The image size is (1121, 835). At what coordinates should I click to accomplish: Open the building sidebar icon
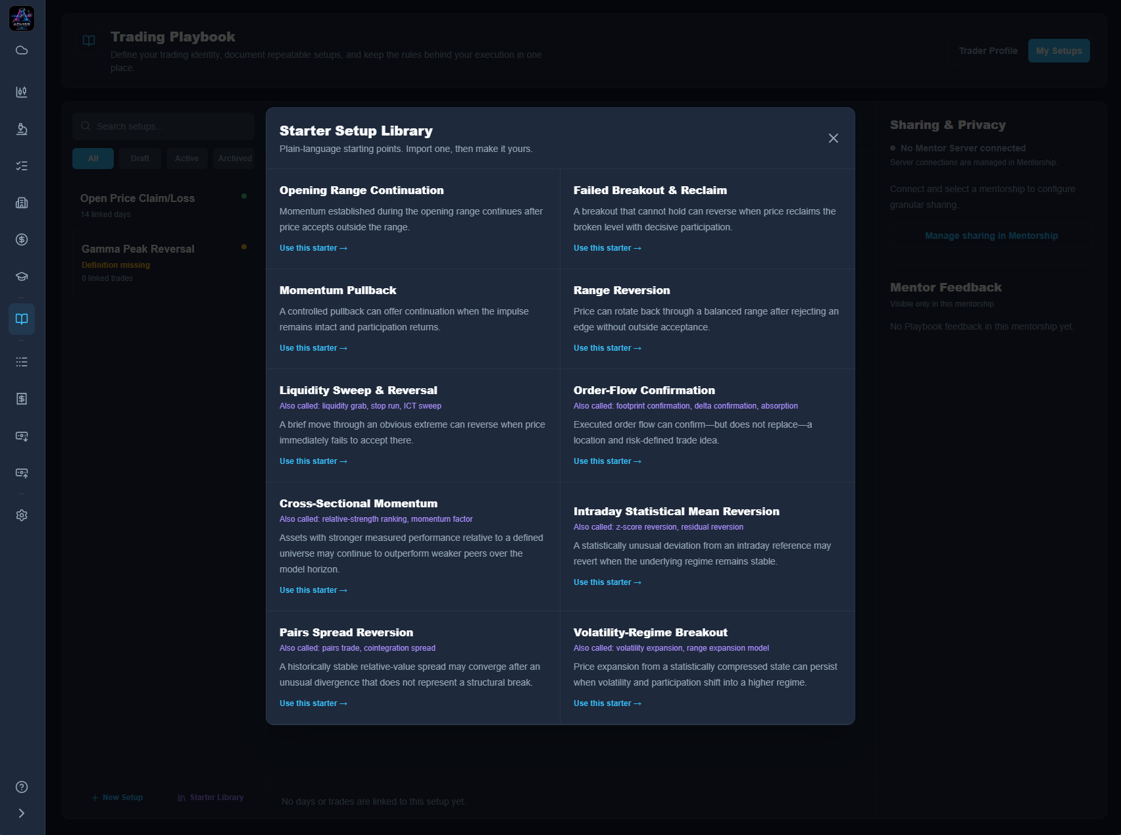[x=22, y=203]
